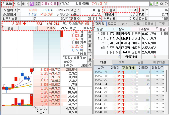The width and height of the screenshot is (169, 115).
Task: Click the stock search magnifier icon
Action: (19, 4)
